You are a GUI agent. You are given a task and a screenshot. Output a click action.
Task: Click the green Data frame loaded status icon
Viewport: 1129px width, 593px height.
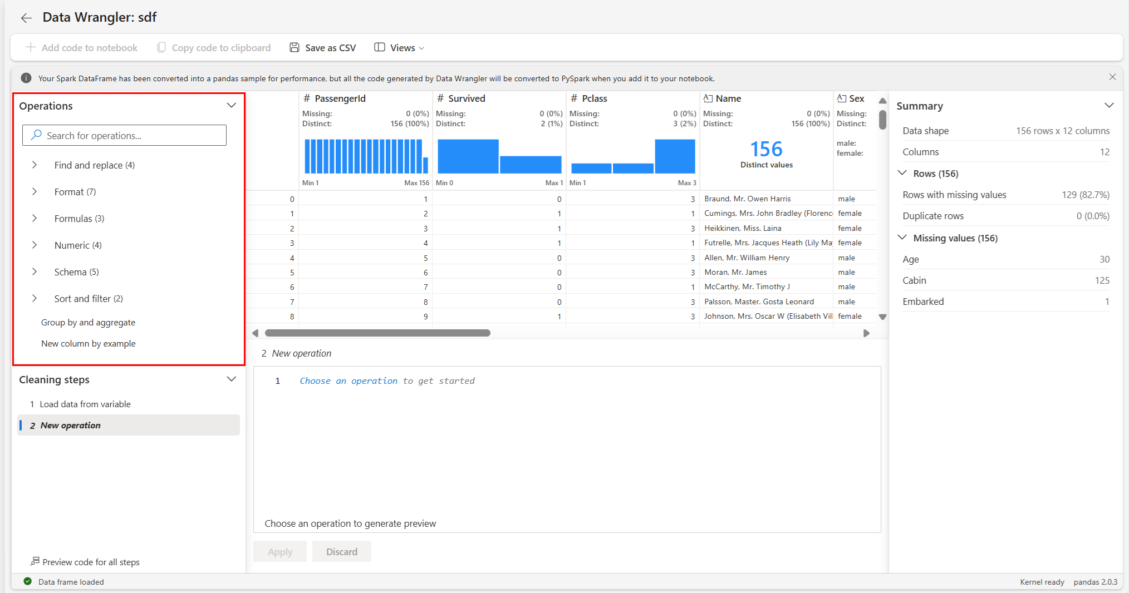[x=27, y=581]
